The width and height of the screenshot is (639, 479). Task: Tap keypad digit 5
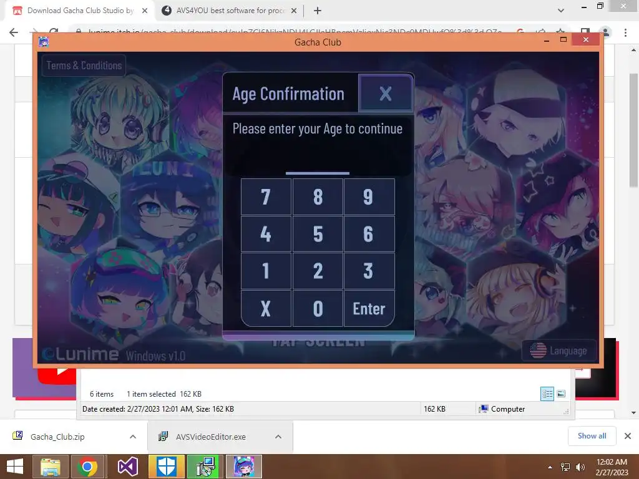[318, 234]
